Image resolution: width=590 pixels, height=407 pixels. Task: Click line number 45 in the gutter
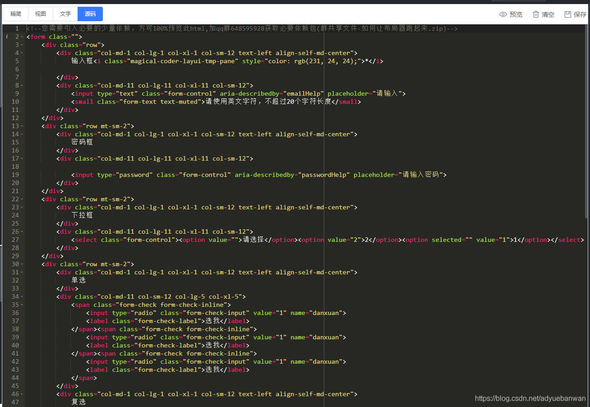coord(15,386)
